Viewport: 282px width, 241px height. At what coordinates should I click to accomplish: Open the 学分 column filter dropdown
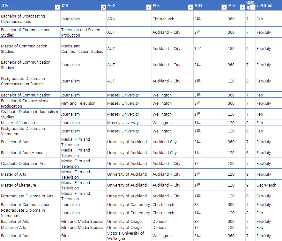[x=243, y=7]
